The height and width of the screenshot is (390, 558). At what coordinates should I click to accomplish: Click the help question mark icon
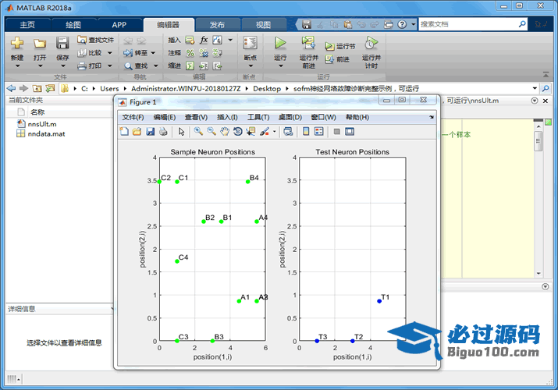coord(402,24)
